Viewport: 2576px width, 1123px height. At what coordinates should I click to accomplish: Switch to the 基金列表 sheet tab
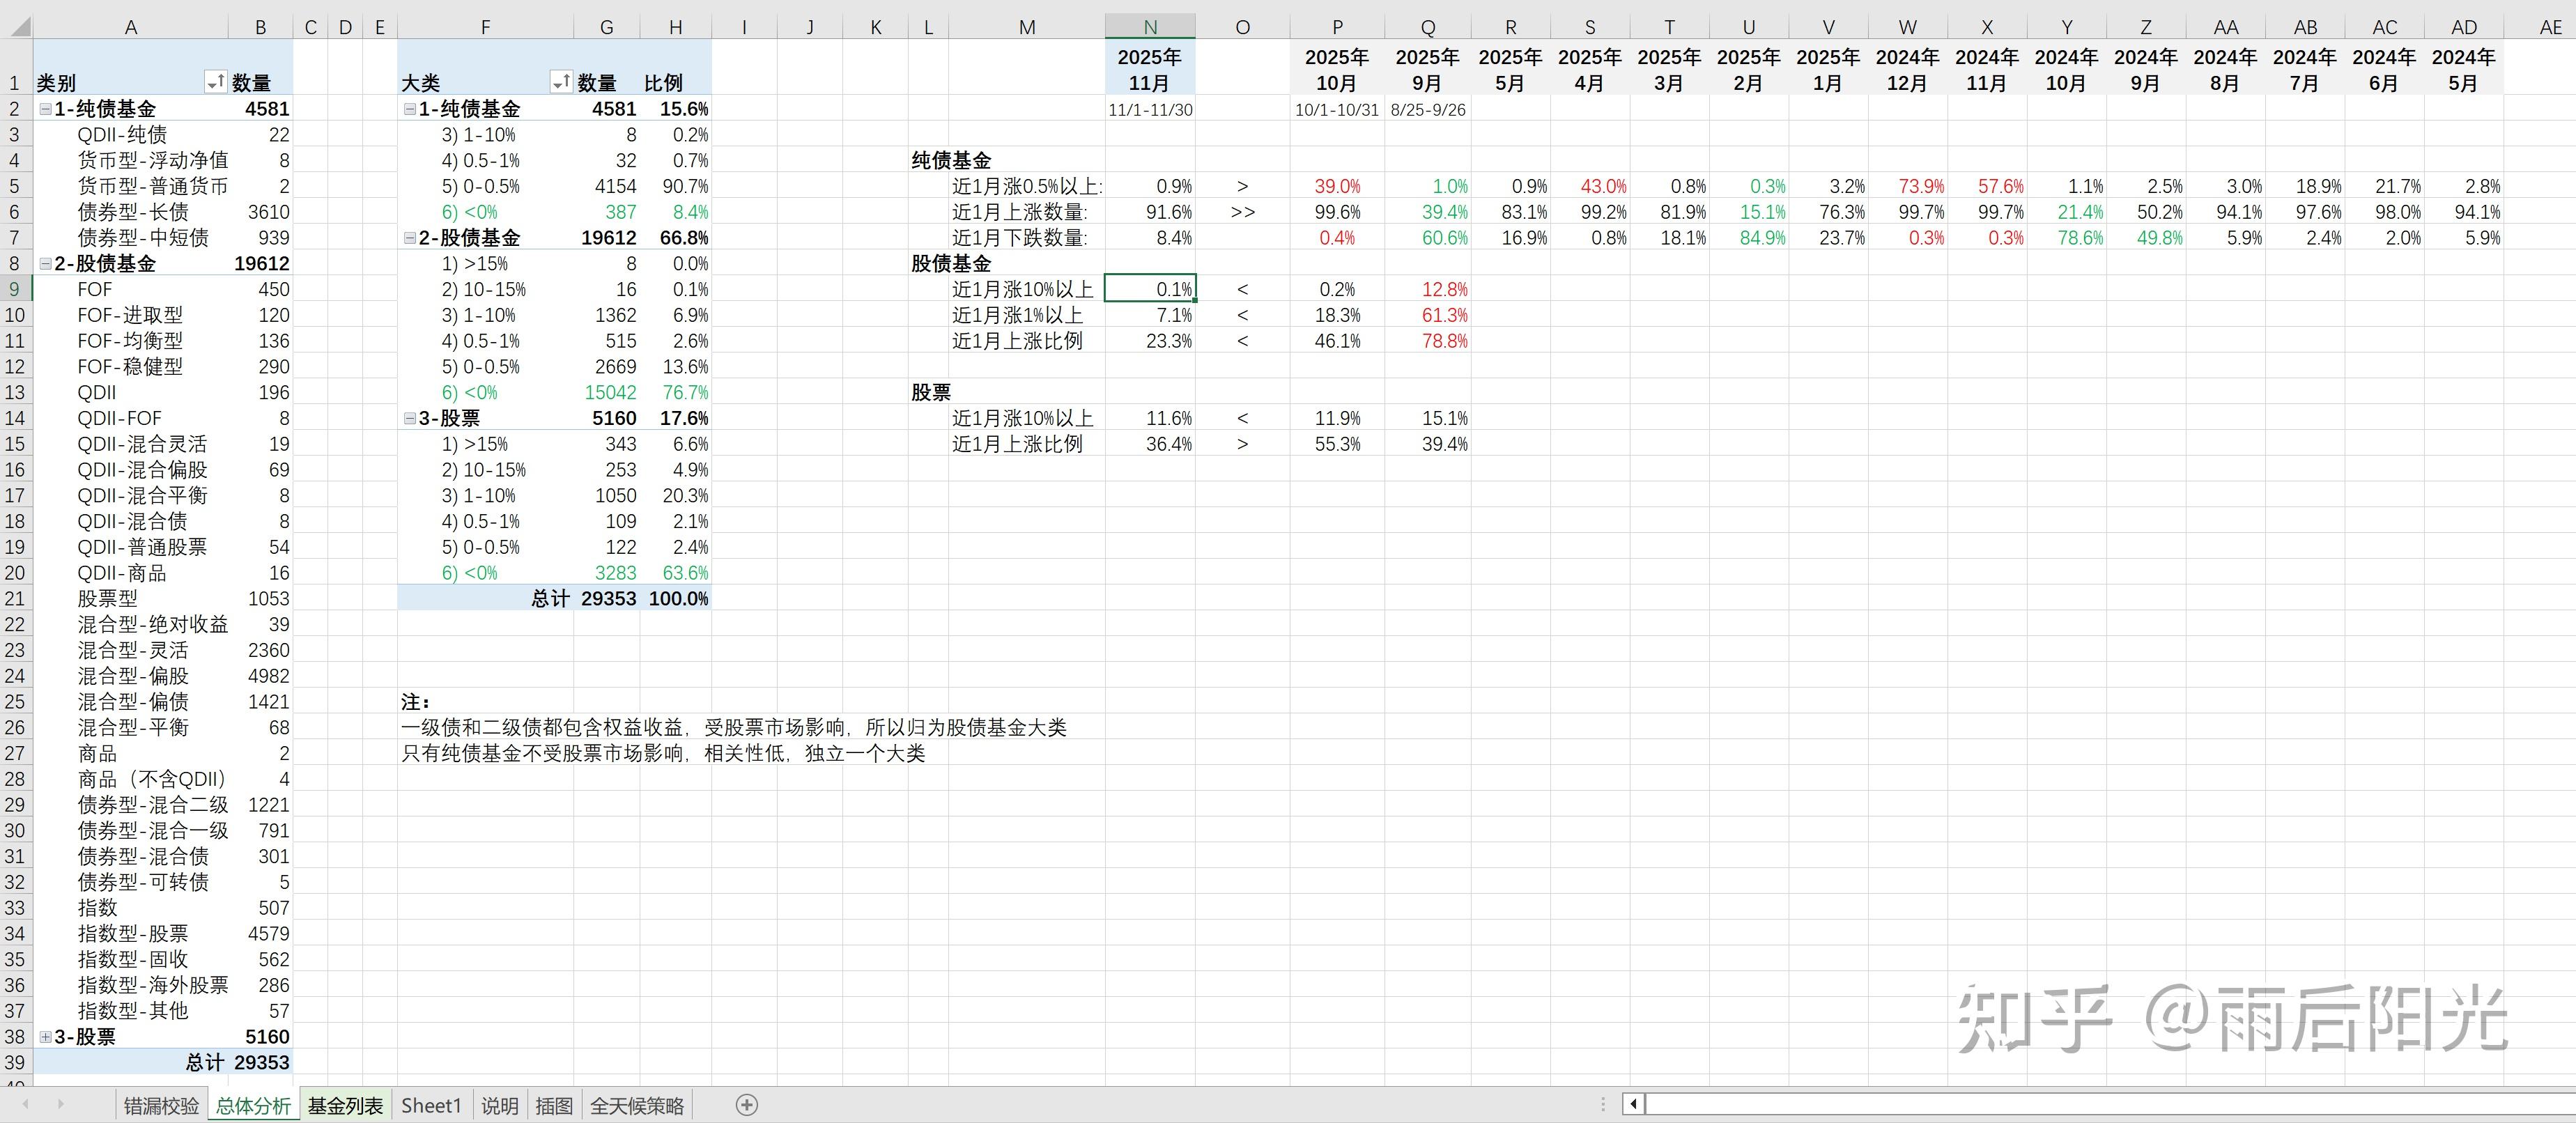[345, 1106]
